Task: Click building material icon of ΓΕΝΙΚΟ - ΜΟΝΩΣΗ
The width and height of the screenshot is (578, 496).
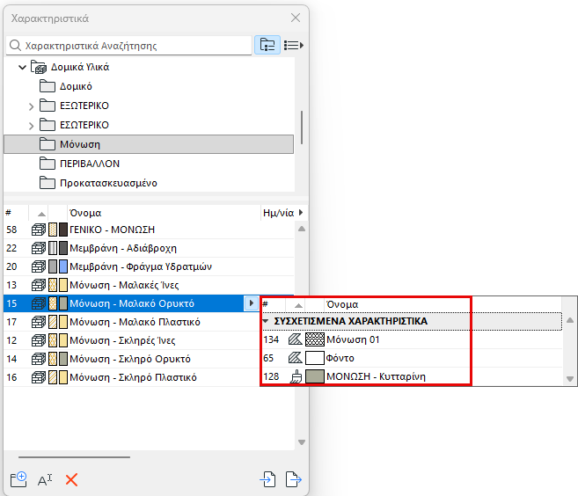Action: click(39, 230)
